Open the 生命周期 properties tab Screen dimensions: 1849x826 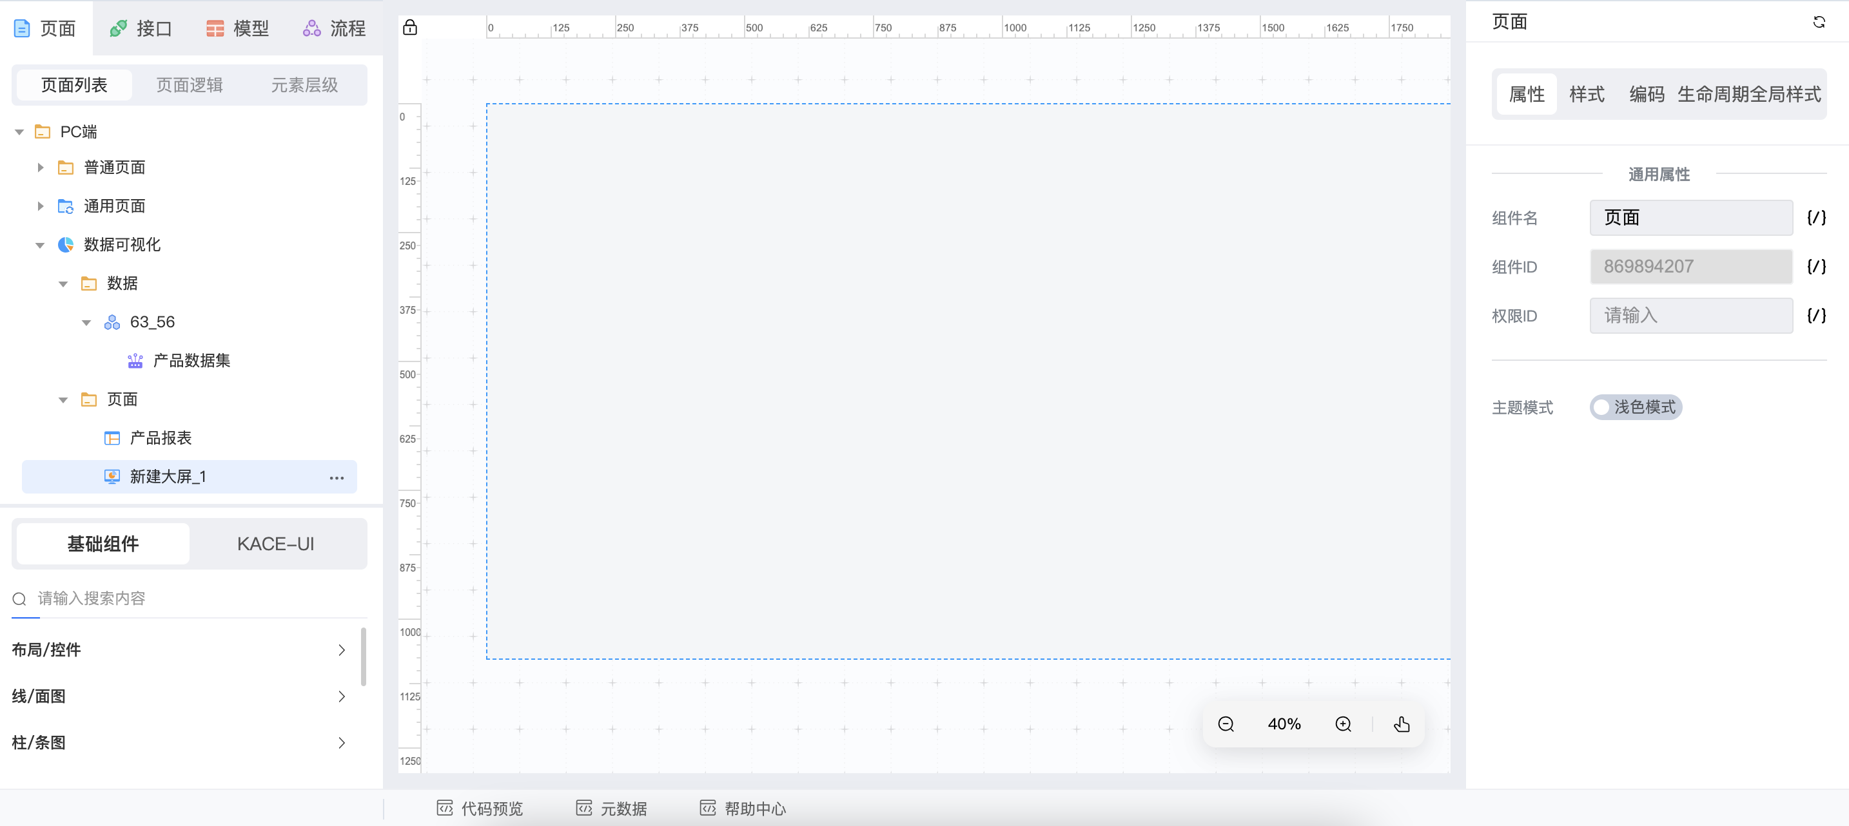[x=1714, y=95]
